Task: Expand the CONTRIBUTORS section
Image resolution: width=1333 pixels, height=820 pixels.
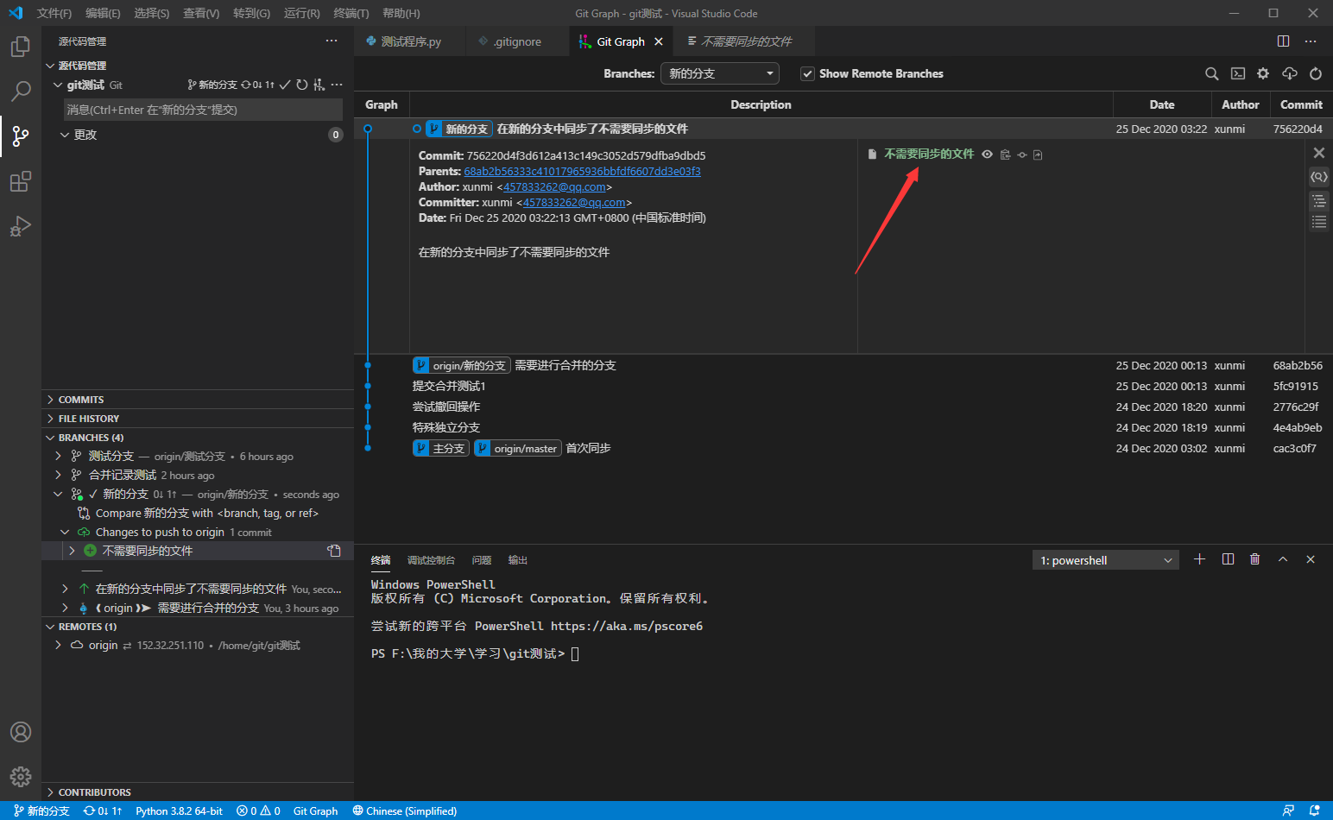Action: click(198, 792)
